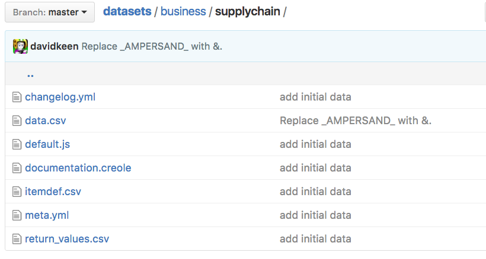This screenshot has height=259, width=486.
Task: Open the documentation.creole file
Action: coord(78,168)
